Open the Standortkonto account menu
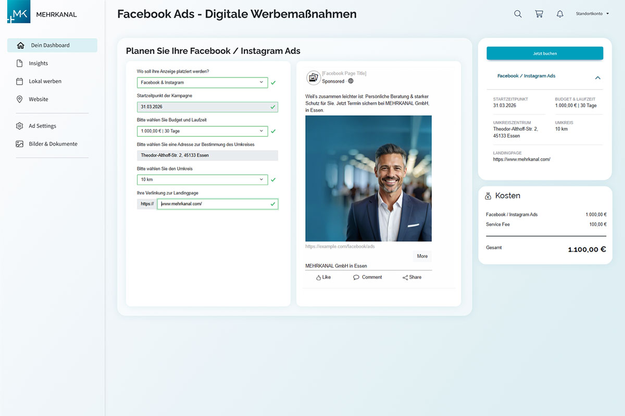Screen dimensions: 625x416 (x=592, y=14)
